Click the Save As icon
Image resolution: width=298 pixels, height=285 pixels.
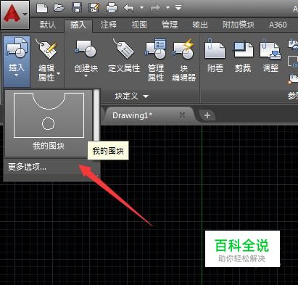[x=94, y=7]
